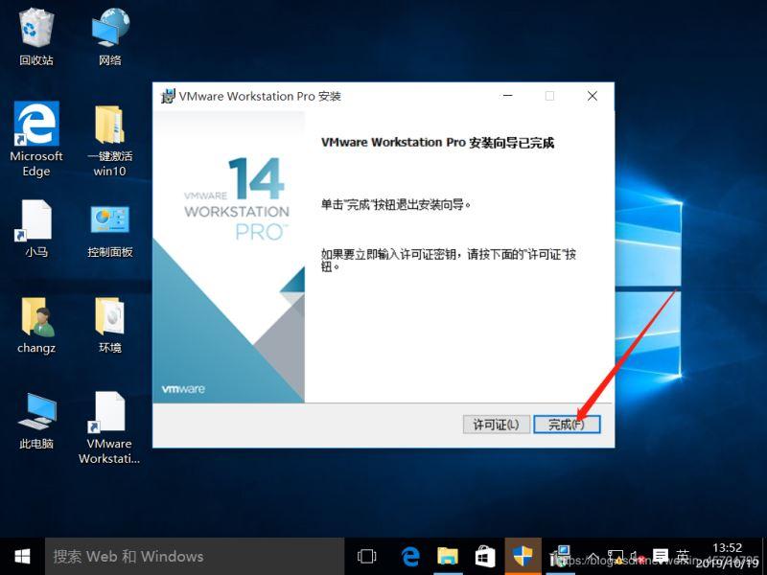
Task: Open the Start menu
Action: tap(20, 556)
